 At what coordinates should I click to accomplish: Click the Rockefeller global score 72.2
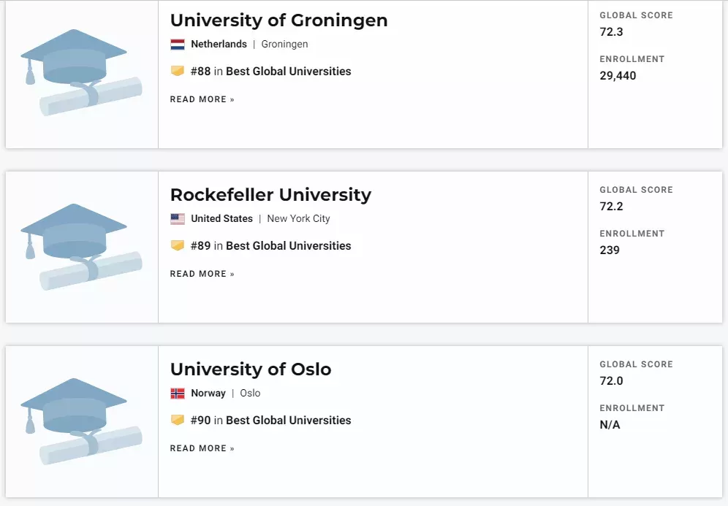[611, 207]
